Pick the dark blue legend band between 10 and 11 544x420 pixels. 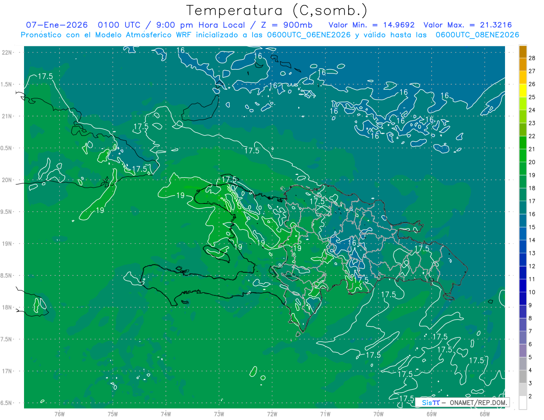click(523, 286)
